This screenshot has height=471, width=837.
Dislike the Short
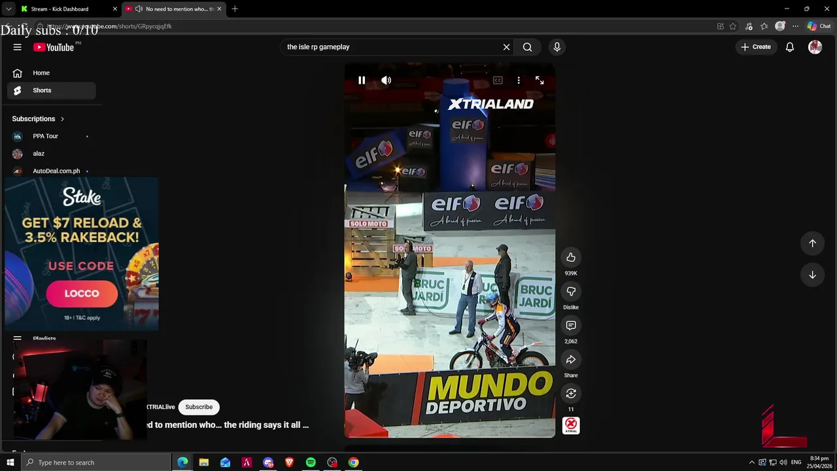[x=571, y=291]
